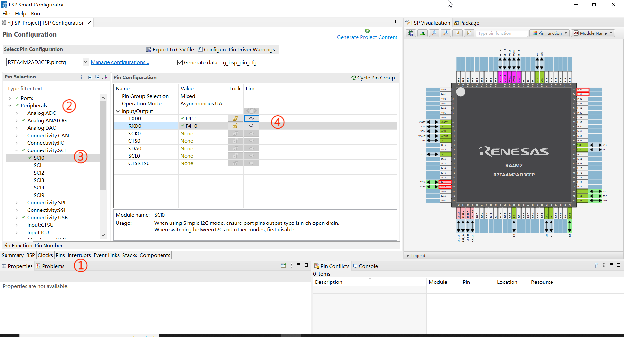Viewport: 624px width, 337px height.
Task: Zoom in the package view
Action: click(446, 33)
